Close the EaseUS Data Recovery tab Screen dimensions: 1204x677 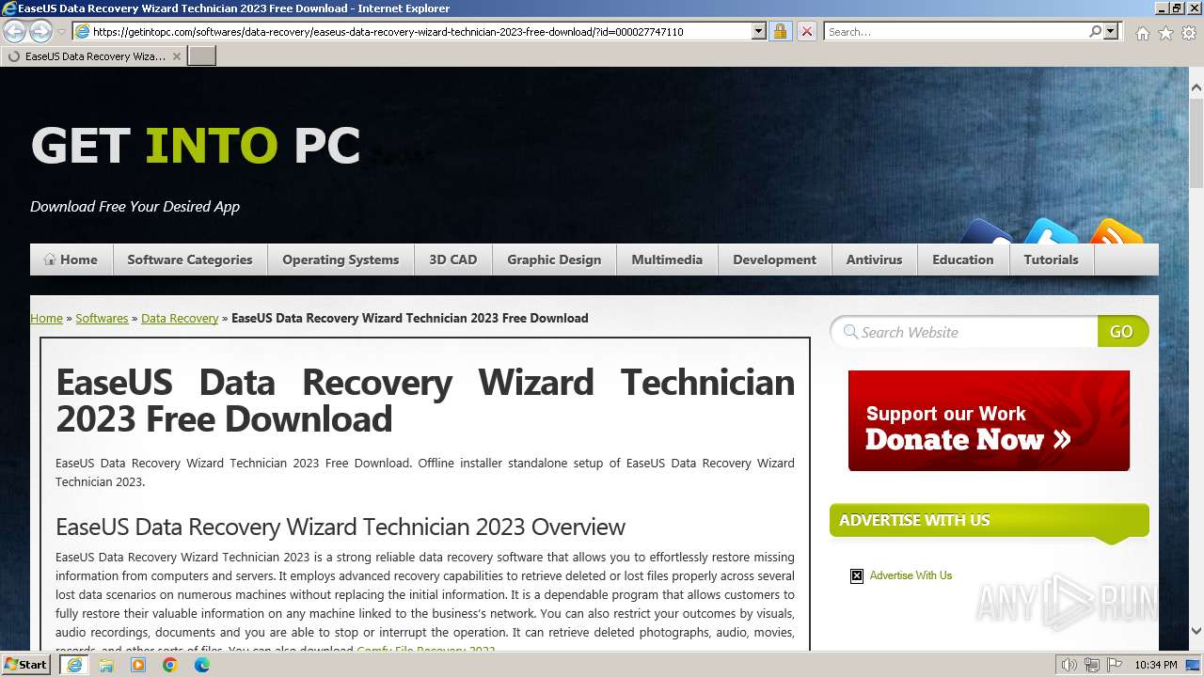[x=176, y=56]
